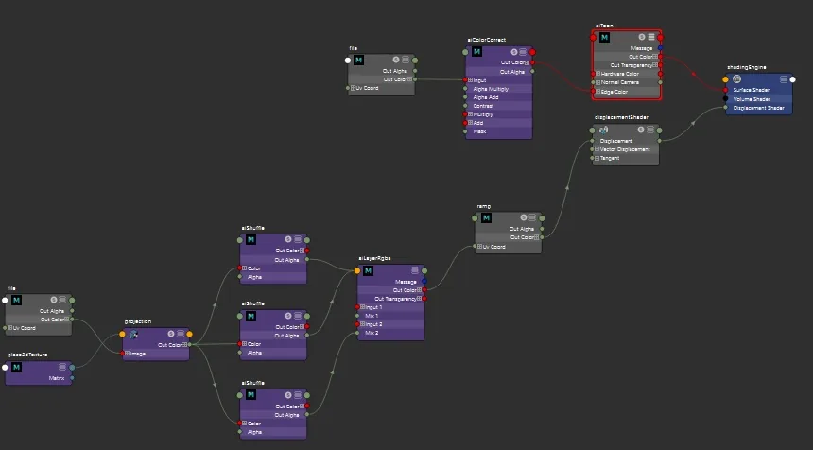Click the ramp node's Out Color port
This screenshot has height=450, width=813.
pyautogui.click(x=542, y=237)
